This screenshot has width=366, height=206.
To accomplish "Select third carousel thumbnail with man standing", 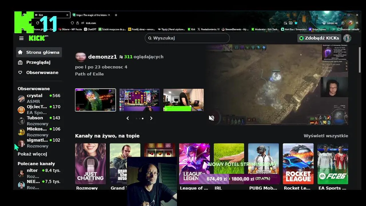I will pyautogui.click(x=184, y=100).
